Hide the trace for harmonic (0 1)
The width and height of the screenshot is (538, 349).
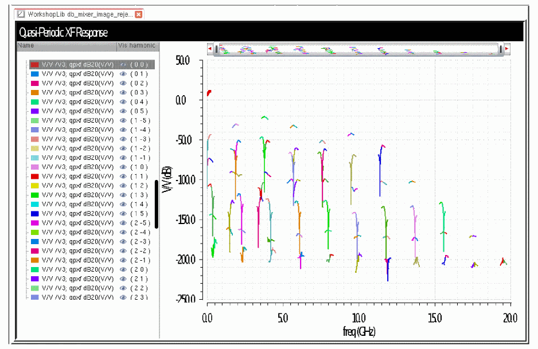pos(123,74)
